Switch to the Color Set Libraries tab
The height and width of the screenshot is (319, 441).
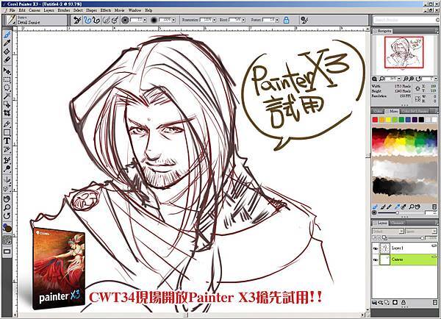[x=414, y=111]
